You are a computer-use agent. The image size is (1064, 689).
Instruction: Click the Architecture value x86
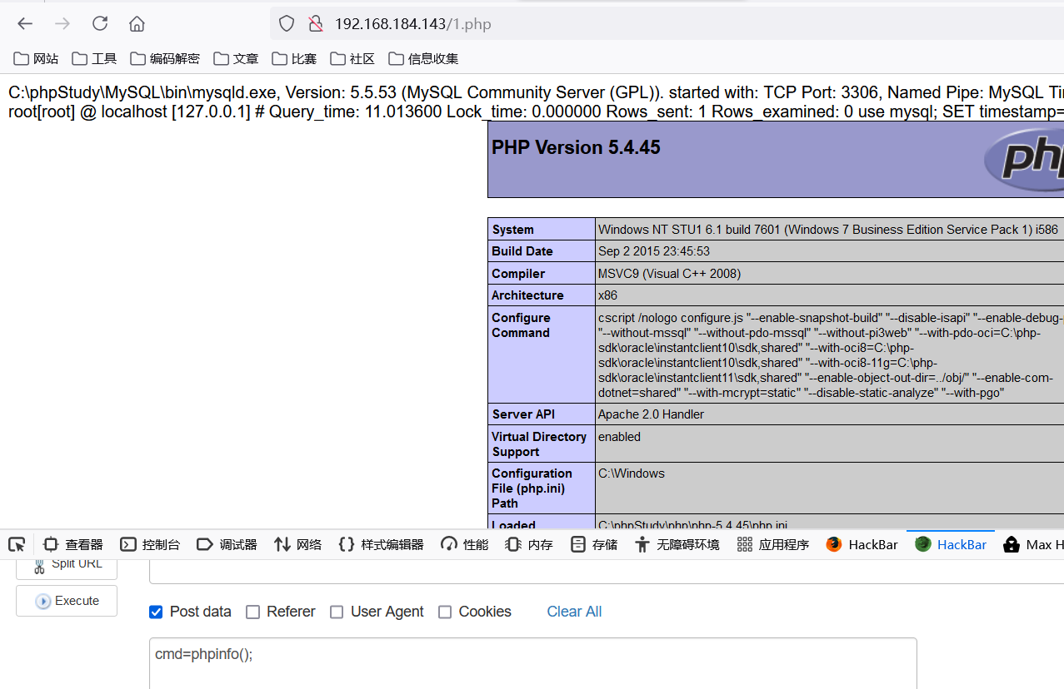(609, 295)
